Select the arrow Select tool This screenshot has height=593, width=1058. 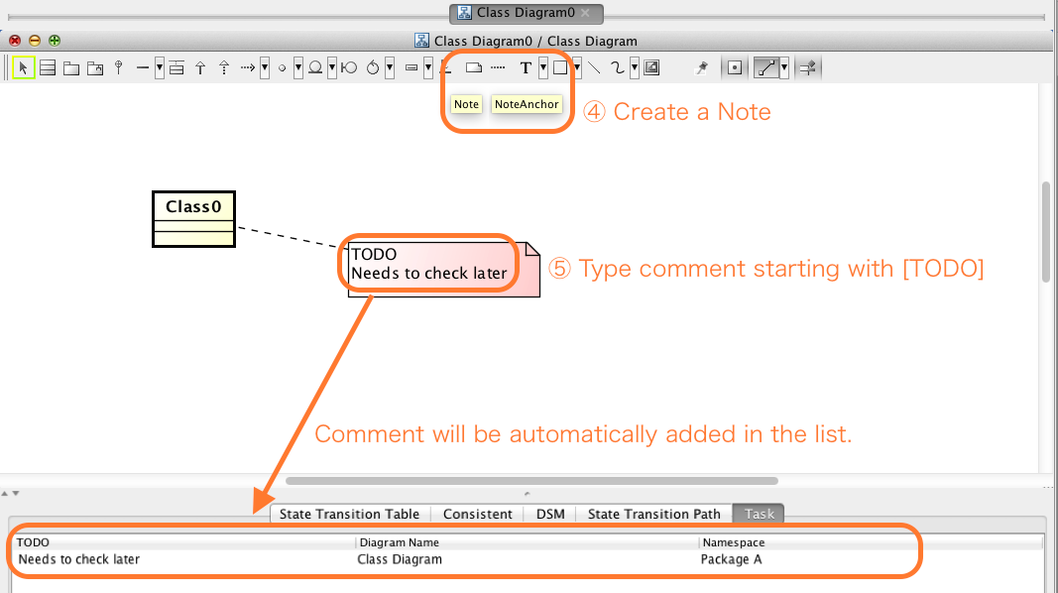[24, 67]
